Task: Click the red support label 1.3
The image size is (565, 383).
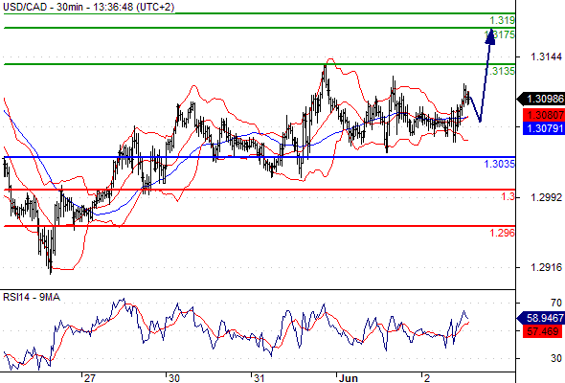Action: [x=508, y=196]
